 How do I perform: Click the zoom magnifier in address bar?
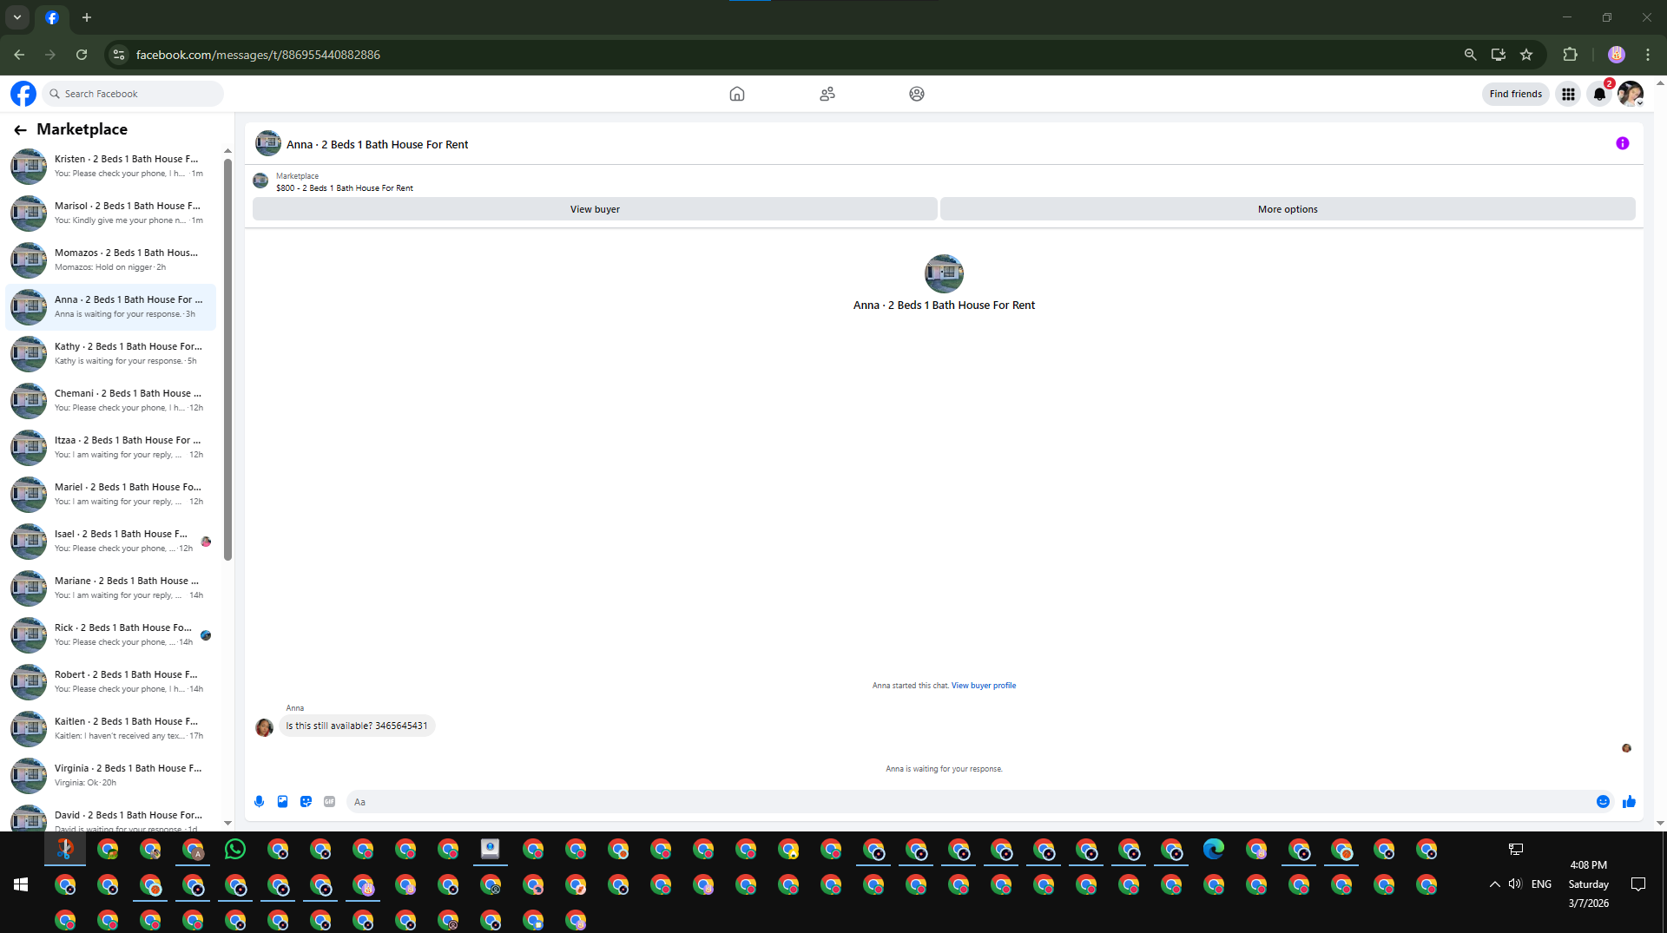coord(1470,55)
